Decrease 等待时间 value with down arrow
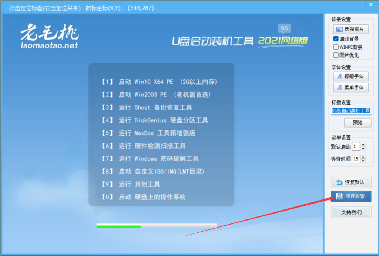This screenshot has width=379, height=256. click(363, 161)
